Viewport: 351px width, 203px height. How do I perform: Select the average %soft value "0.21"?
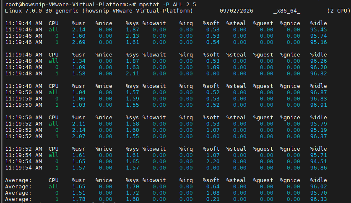[213, 199]
